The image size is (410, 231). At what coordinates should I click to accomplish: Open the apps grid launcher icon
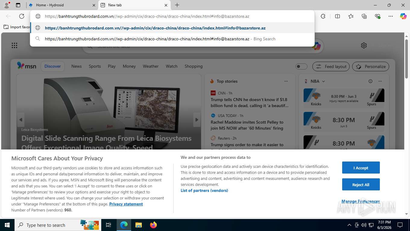tap(14, 45)
